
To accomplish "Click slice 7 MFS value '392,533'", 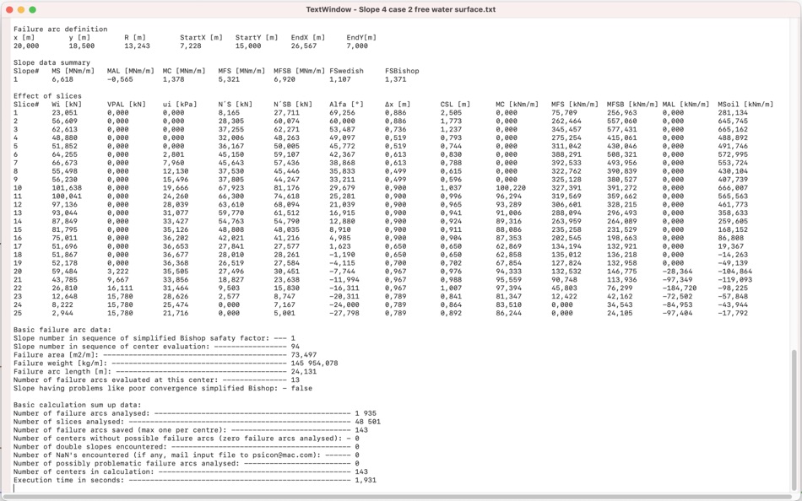I will pos(566,163).
